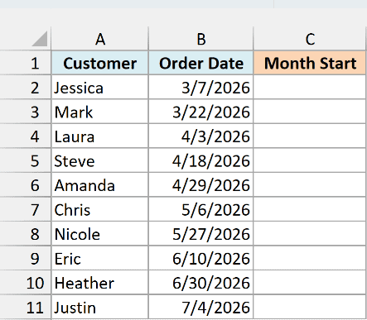Click the date 7/4/2026
The width and height of the screenshot is (367, 320).
click(201, 307)
